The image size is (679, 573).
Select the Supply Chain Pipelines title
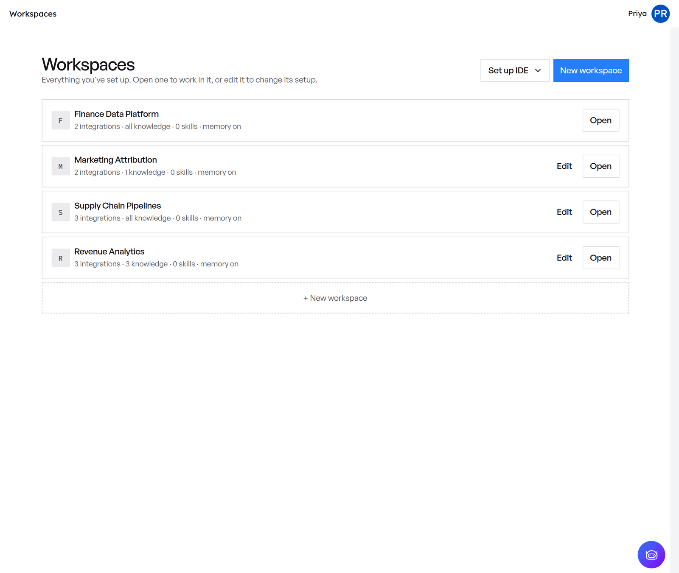coord(118,206)
